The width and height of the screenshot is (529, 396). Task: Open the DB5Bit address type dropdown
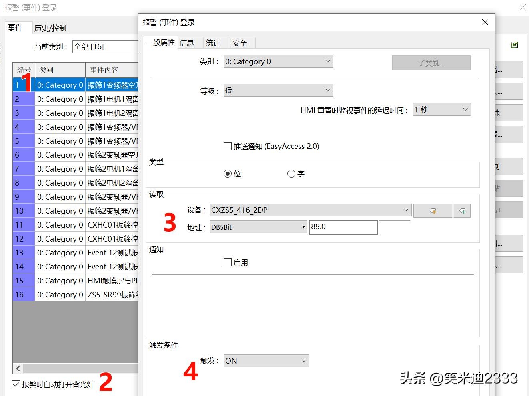(x=258, y=227)
